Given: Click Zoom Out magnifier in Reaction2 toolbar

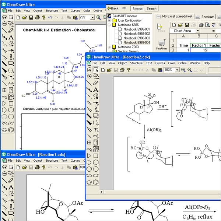Looking at the screenshot, I should (x=190, y=70).
